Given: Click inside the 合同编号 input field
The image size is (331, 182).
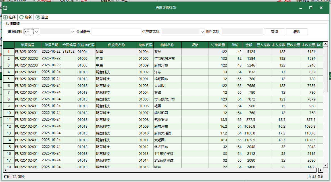Looking at the screenshot, I should [116, 32].
